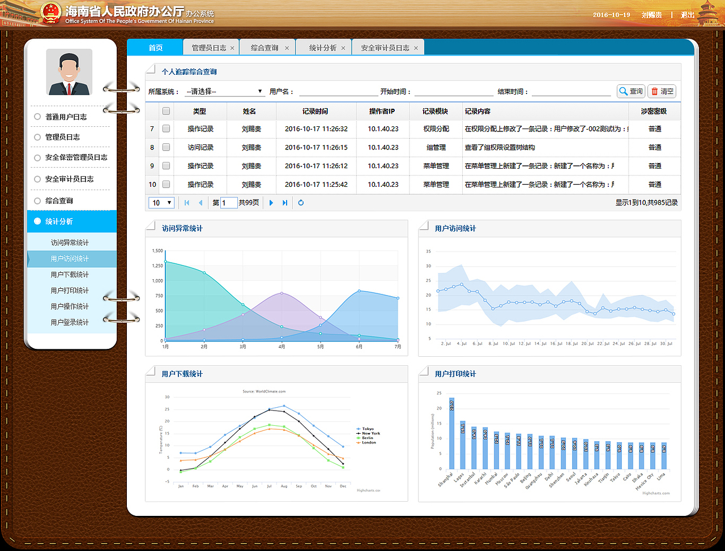Switch to 首页 tab
The height and width of the screenshot is (551, 725).
click(155, 48)
